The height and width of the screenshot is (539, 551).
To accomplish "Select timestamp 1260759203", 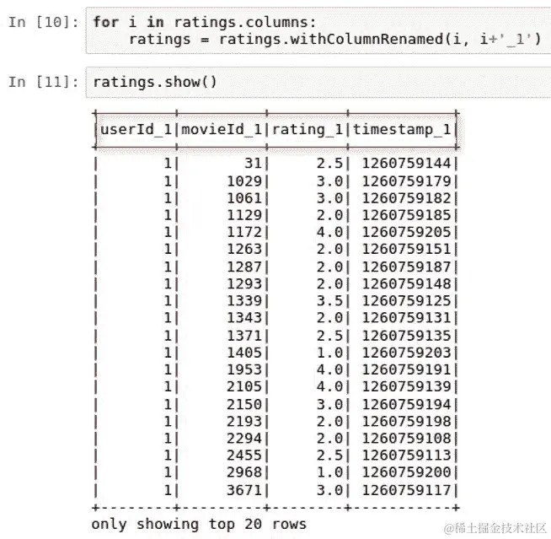I will pos(407,353).
